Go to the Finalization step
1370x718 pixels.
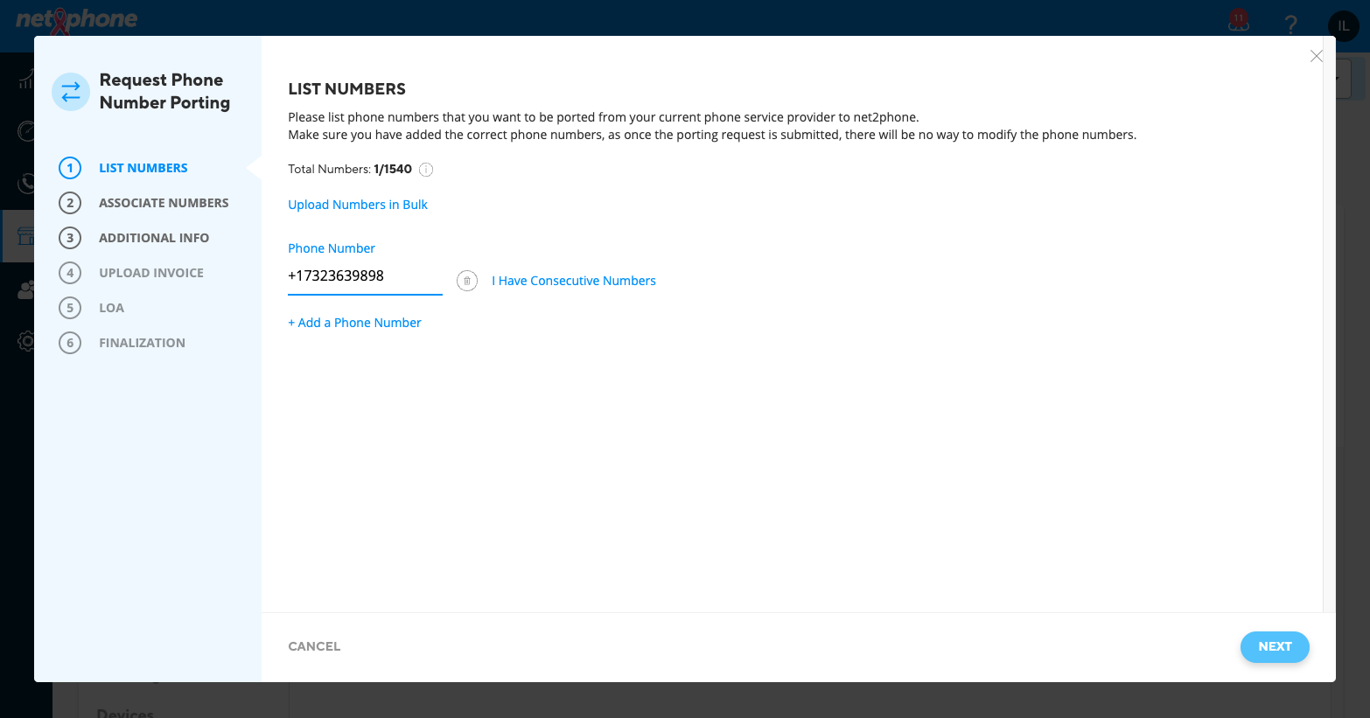[x=122, y=343]
